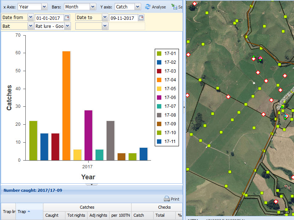Click the Tot nights column header
Image resolution: width=294 pixels, height=220 pixels.
click(x=76, y=215)
